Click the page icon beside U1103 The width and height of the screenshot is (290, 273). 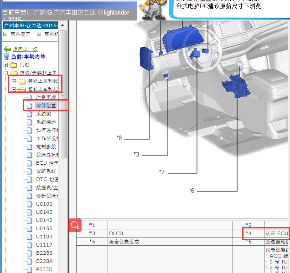tap(29, 237)
